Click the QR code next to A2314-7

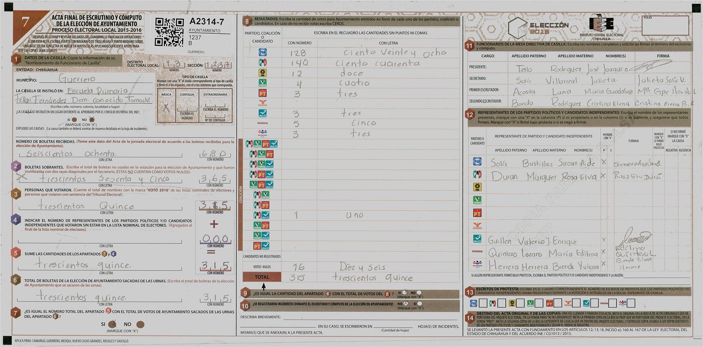click(x=169, y=32)
